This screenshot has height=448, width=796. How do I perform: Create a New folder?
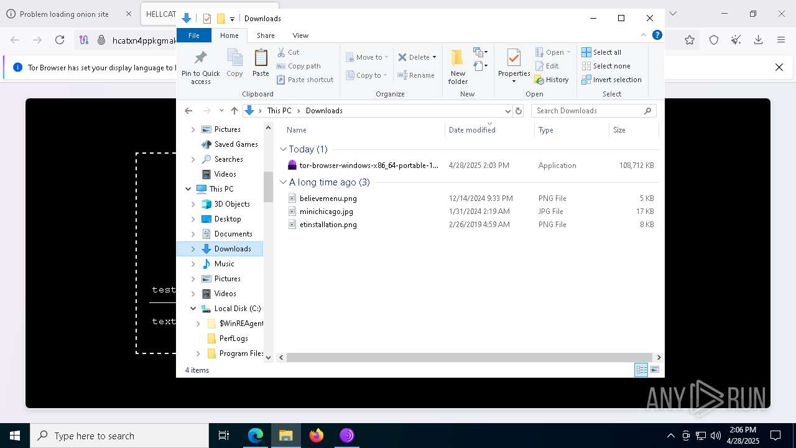pos(458,67)
